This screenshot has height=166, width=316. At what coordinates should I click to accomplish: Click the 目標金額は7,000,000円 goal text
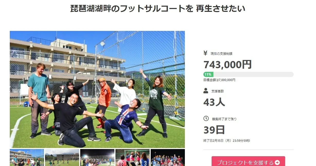219,80
